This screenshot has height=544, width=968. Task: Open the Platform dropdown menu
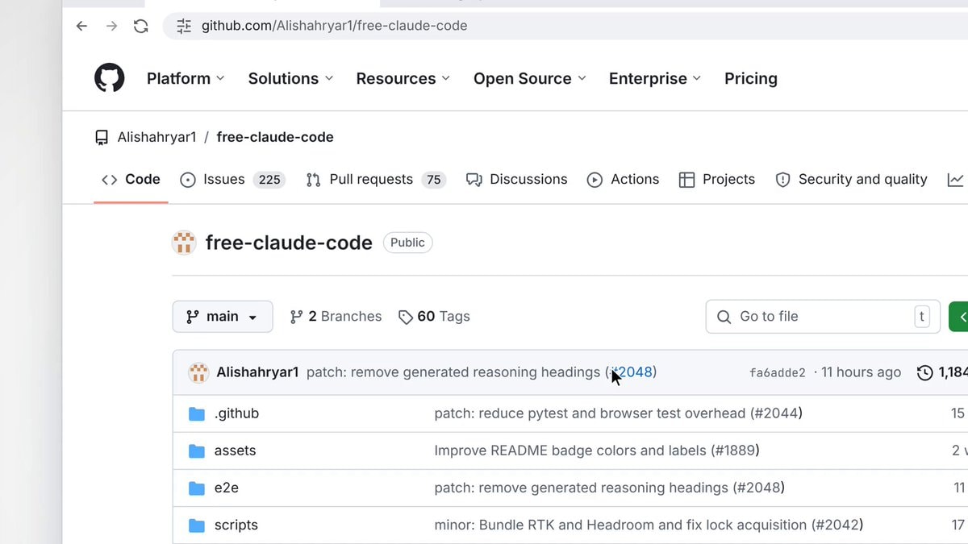(x=186, y=78)
